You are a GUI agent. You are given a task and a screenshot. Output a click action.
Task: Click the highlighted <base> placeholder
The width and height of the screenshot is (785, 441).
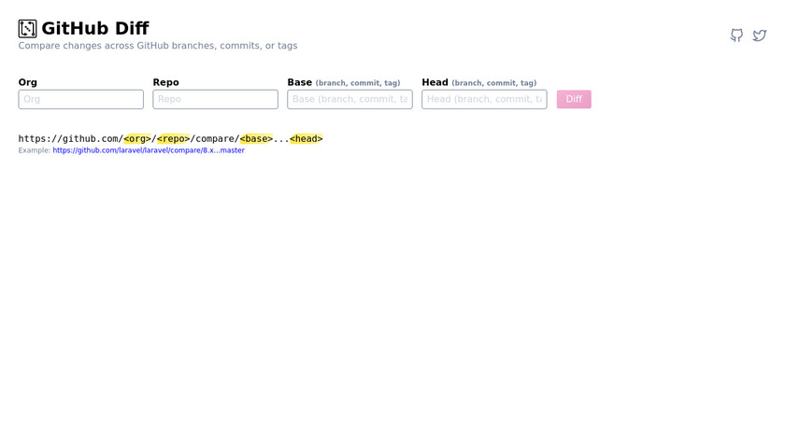point(256,138)
